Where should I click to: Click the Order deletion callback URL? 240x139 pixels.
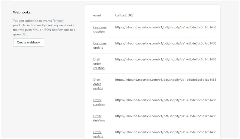tap(165, 116)
